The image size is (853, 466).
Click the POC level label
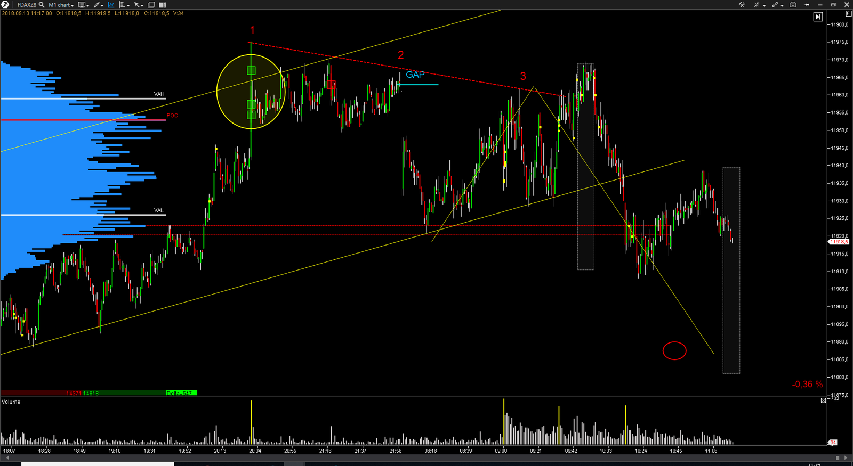click(x=172, y=116)
